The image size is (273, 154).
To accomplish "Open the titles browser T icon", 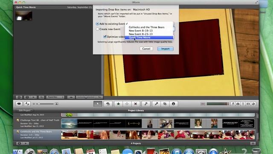I will 243,104.
